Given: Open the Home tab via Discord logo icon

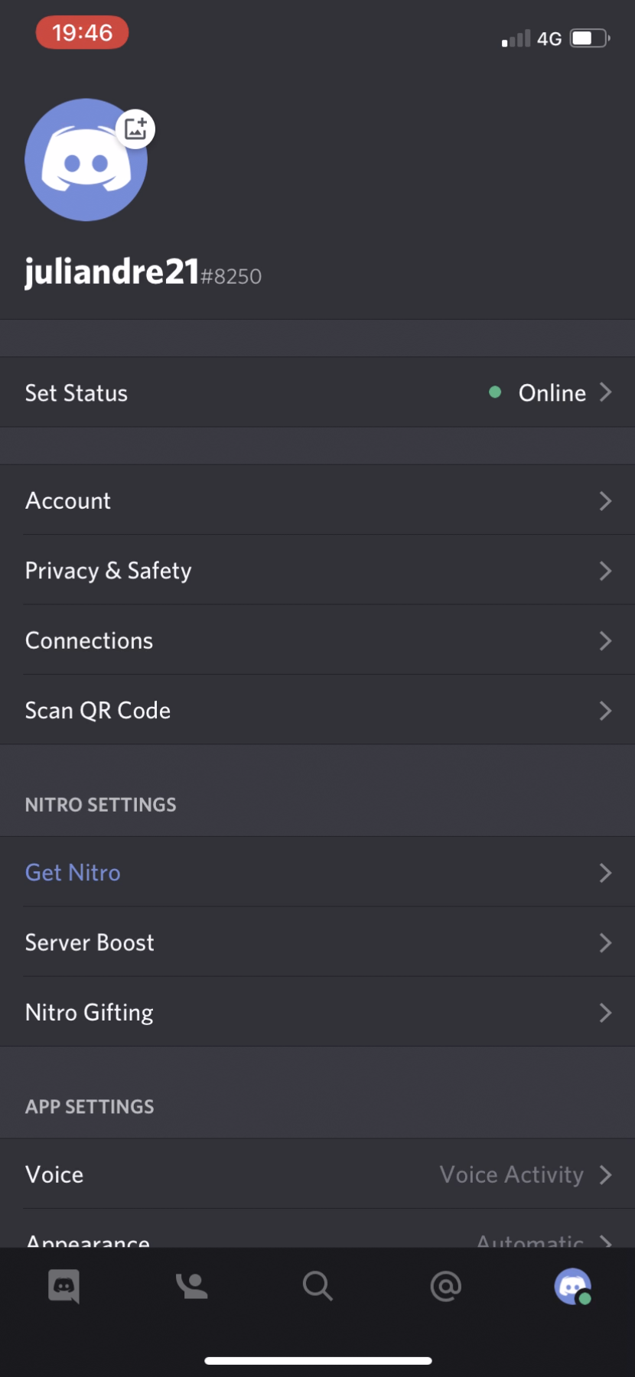Looking at the screenshot, I should coord(63,1286).
